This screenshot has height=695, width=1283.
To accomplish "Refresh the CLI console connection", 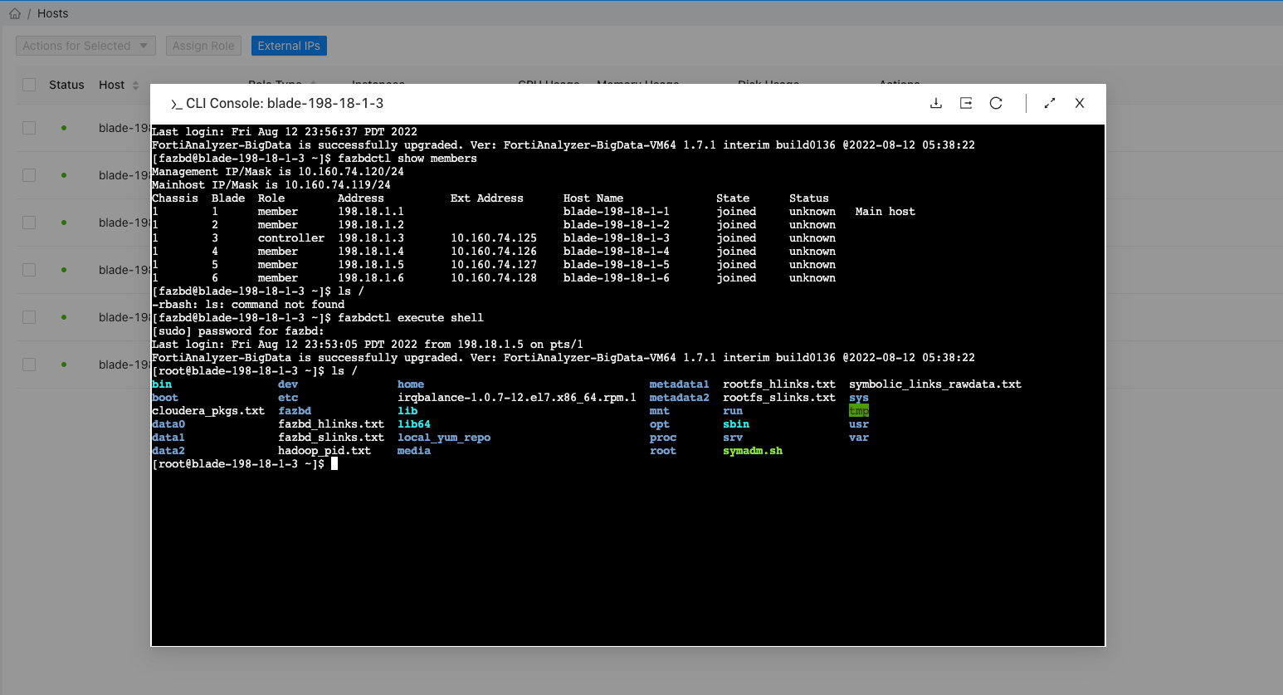I will pyautogui.click(x=996, y=103).
